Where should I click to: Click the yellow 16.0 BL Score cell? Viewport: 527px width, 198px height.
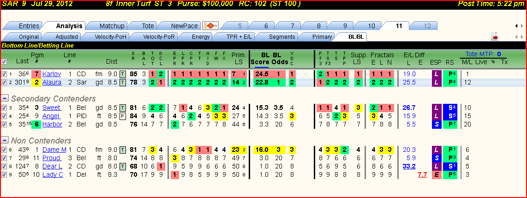tap(261, 150)
